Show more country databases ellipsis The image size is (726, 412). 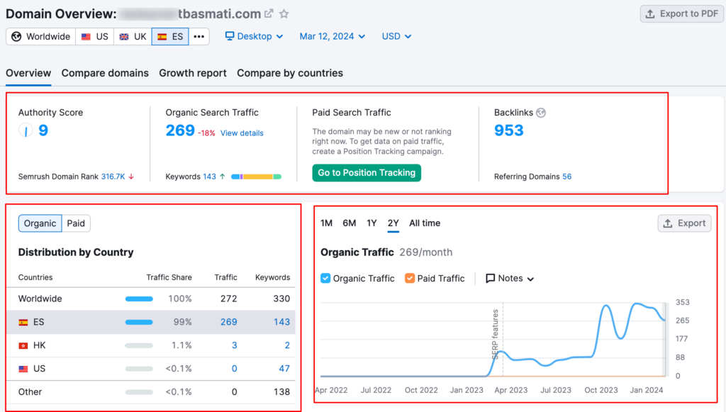coord(199,37)
